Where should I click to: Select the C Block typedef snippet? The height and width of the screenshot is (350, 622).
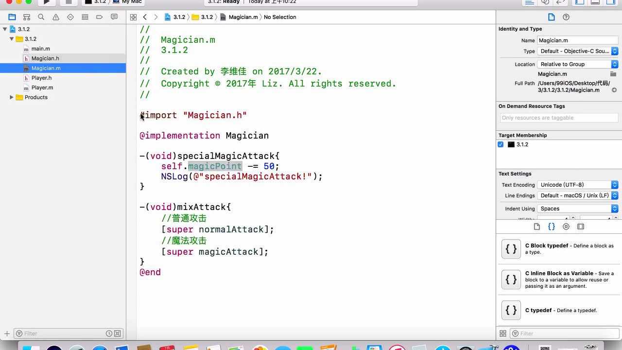(x=559, y=249)
